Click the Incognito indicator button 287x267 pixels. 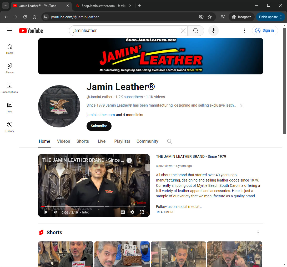pyautogui.click(x=241, y=17)
